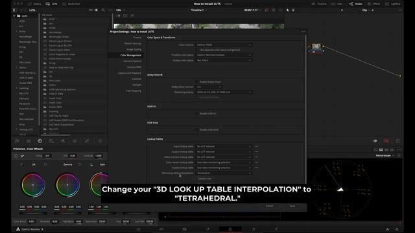
Task: Click the search icon in LUTs browser
Action: point(103,10)
